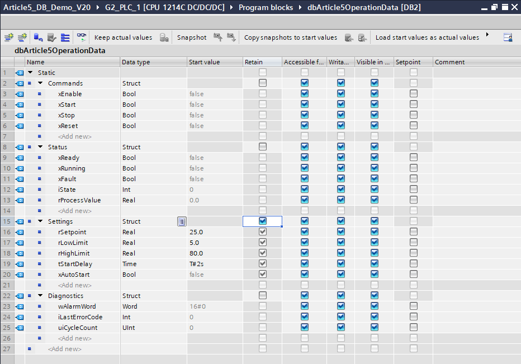Uncheck Accessible from HMI for xStart
The height and width of the screenshot is (364, 521).
coord(304,104)
